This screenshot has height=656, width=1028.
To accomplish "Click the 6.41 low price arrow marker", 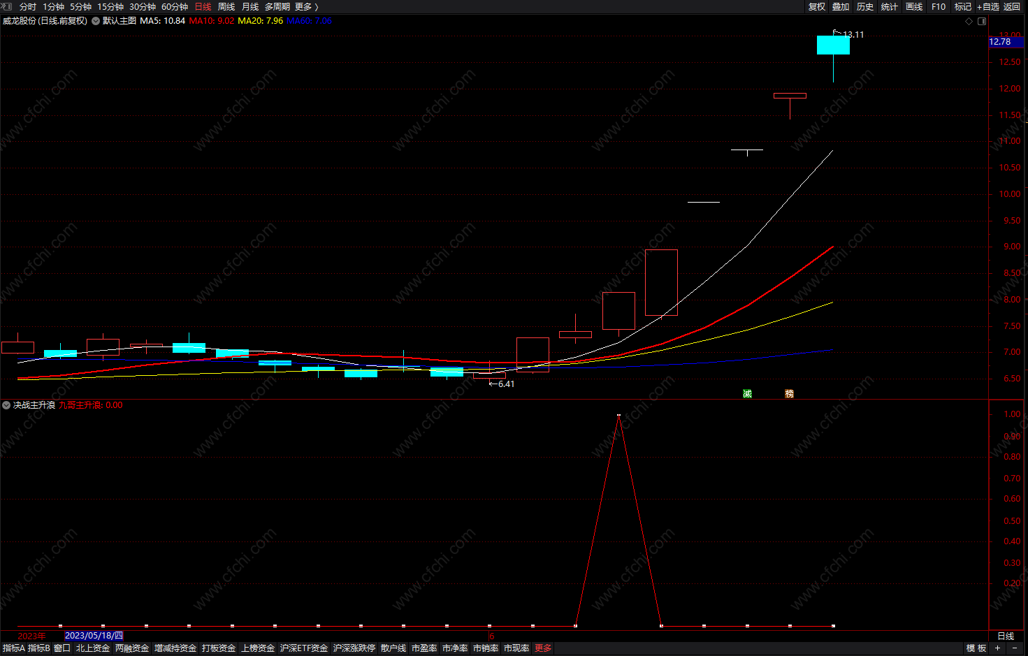I will (502, 384).
